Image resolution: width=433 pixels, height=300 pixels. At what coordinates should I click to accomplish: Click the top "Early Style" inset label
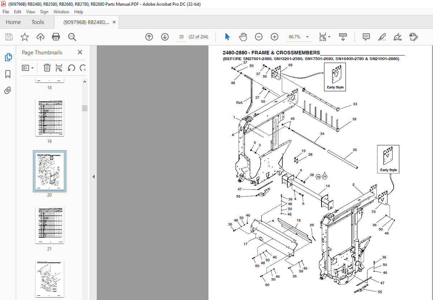pos(335,87)
